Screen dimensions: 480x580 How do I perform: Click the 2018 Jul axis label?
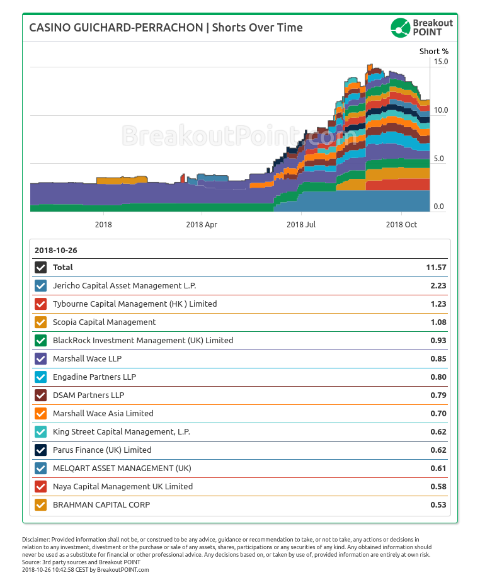click(301, 225)
